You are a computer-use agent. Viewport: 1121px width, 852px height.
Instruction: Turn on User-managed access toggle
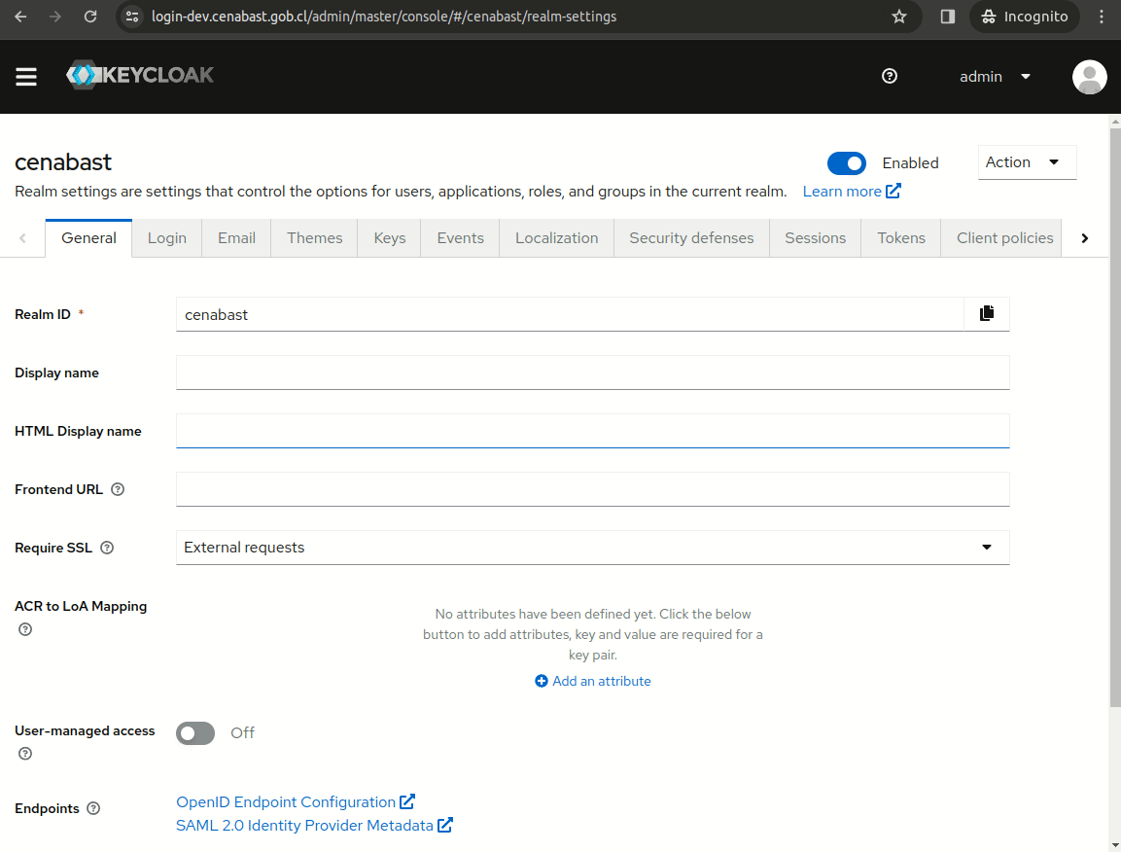click(195, 733)
